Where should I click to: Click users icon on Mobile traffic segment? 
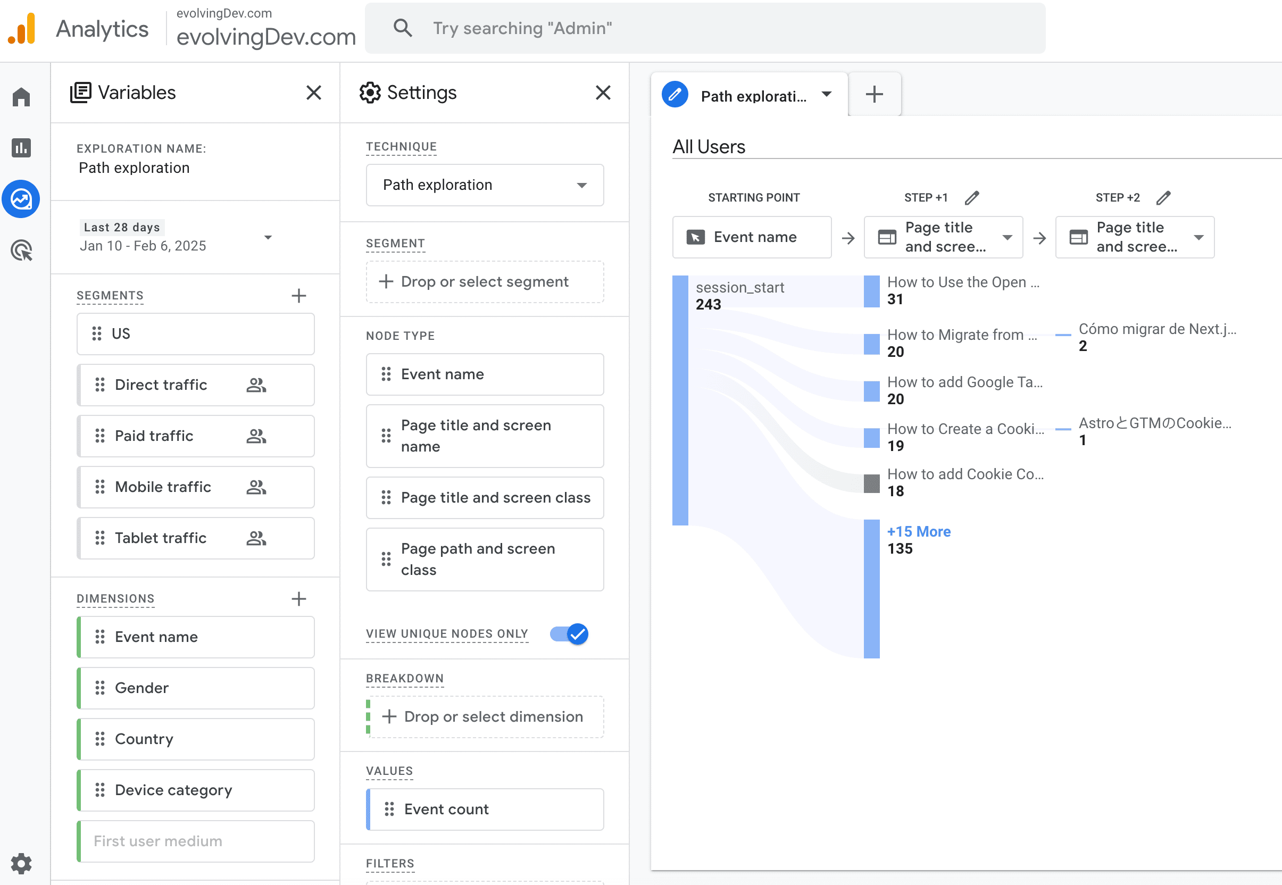tap(256, 487)
